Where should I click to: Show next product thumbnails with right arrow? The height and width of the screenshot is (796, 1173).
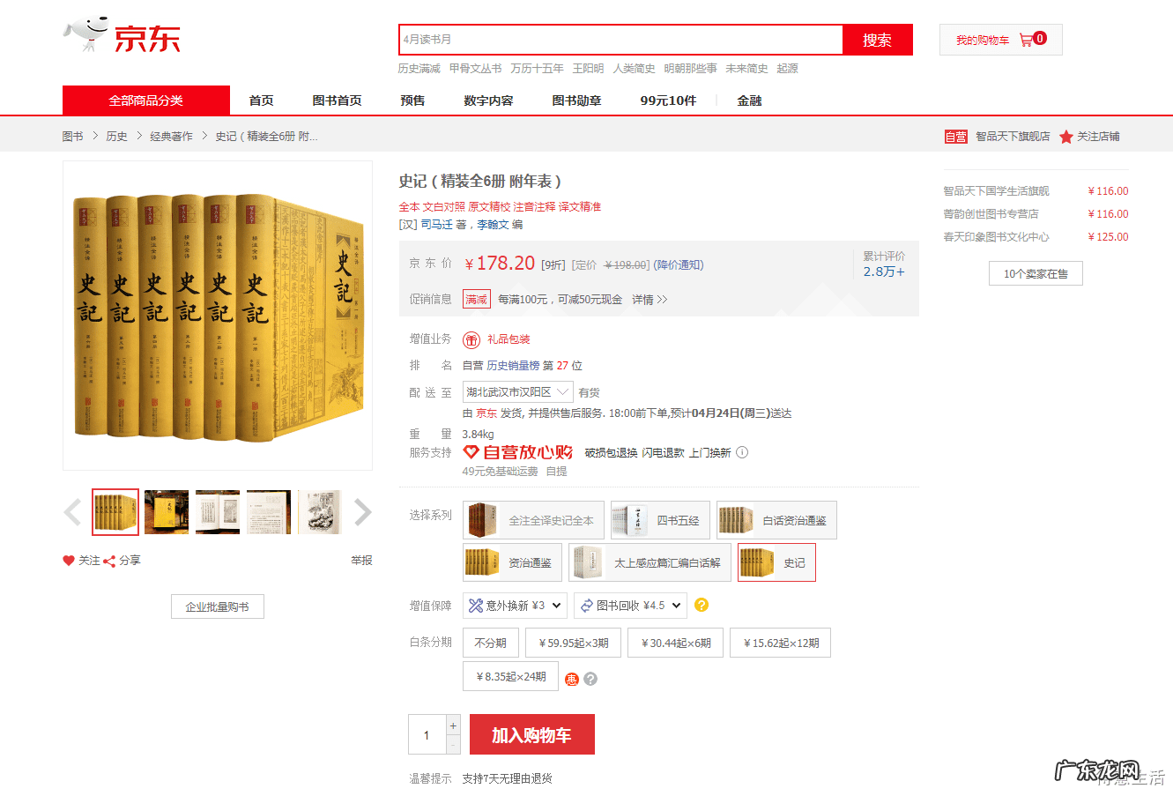click(x=362, y=511)
